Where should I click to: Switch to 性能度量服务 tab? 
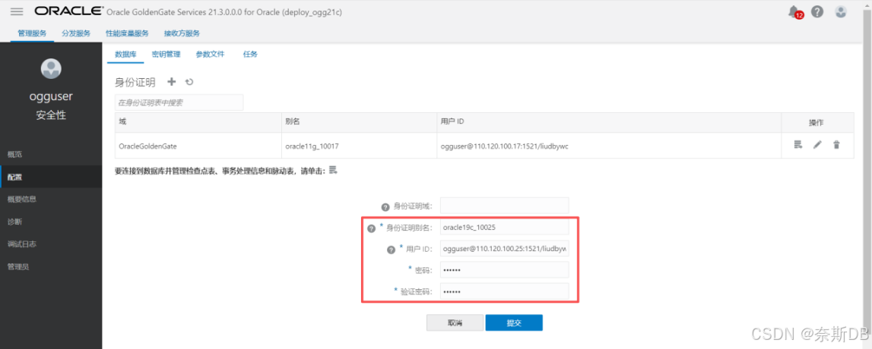tap(128, 33)
